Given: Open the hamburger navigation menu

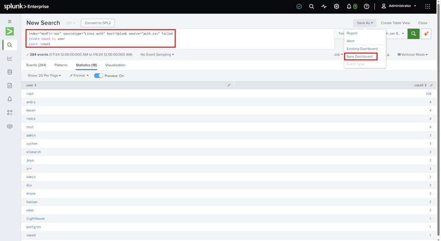Looking at the screenshot, I should point(9,21).
